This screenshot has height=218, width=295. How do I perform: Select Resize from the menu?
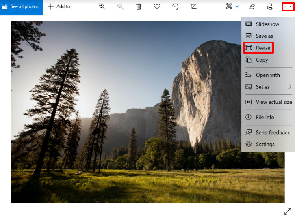click(262, 48)
